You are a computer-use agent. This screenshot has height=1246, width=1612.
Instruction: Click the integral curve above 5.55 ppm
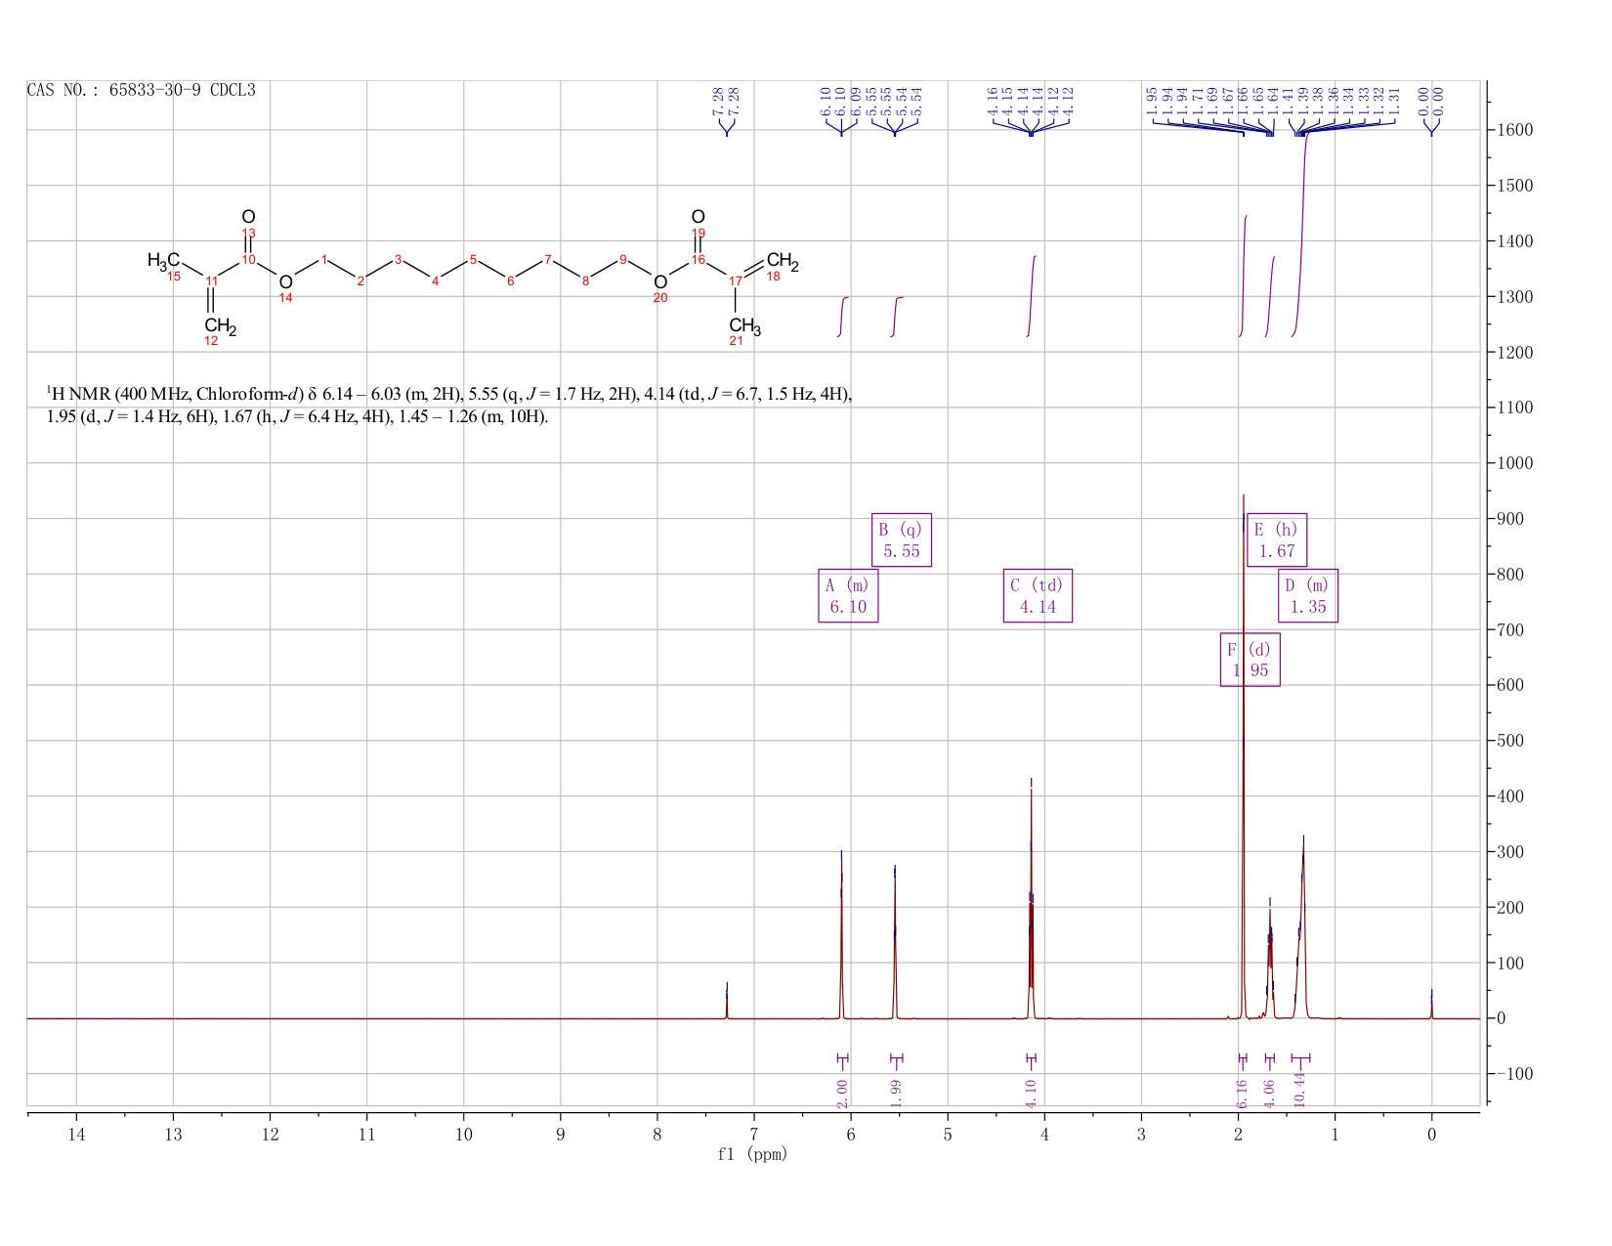897,317
